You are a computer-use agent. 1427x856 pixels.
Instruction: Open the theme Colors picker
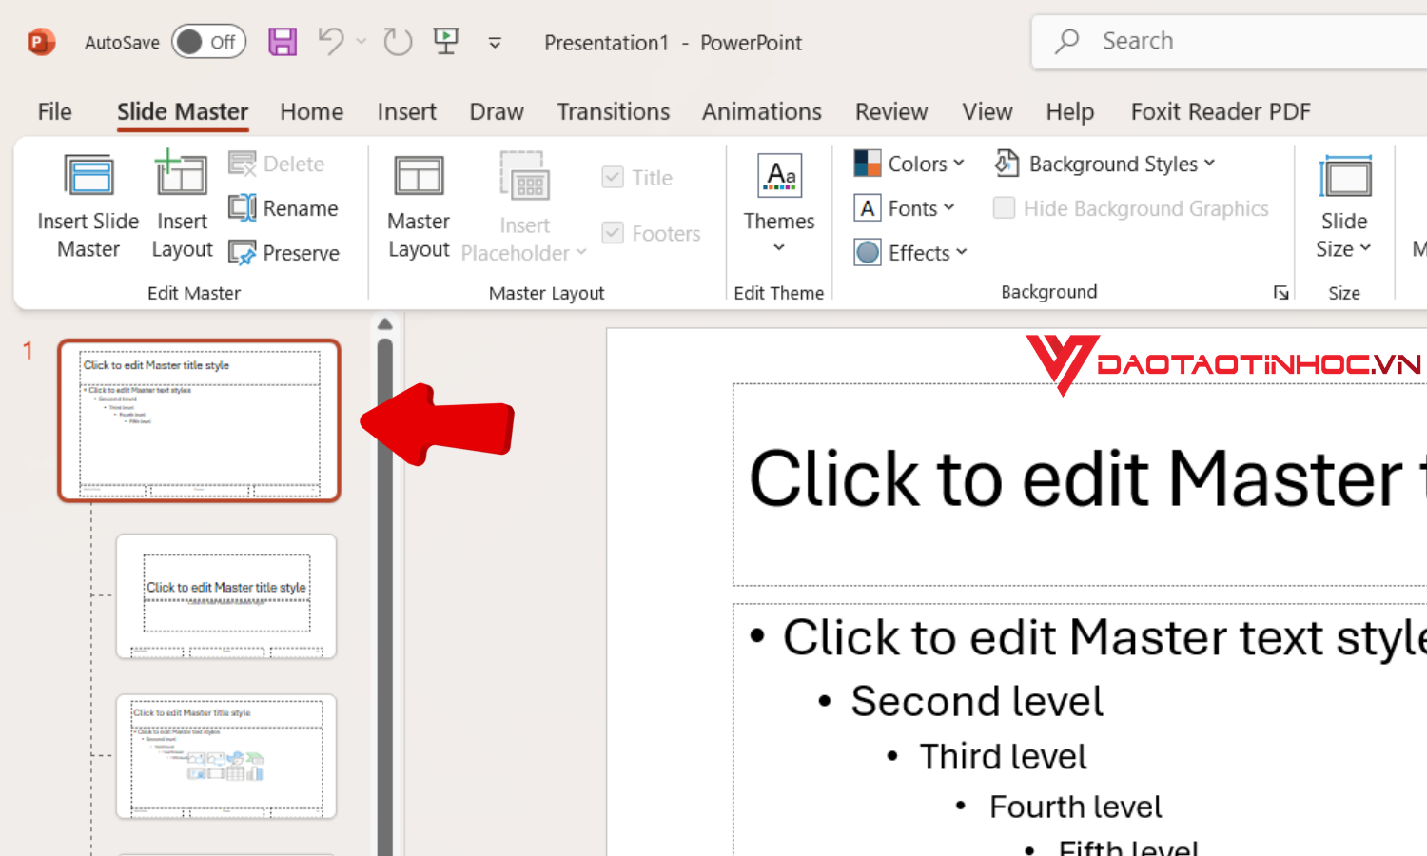click(x=908, y=163)
